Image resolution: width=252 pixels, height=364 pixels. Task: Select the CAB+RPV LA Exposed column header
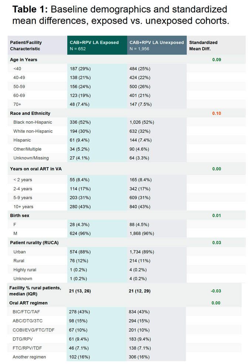pos(97,45)
